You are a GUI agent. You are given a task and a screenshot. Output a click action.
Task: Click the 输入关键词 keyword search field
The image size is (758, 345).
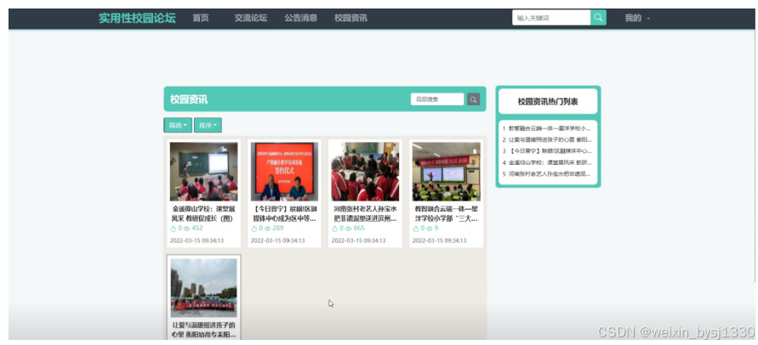click(551, 18)
